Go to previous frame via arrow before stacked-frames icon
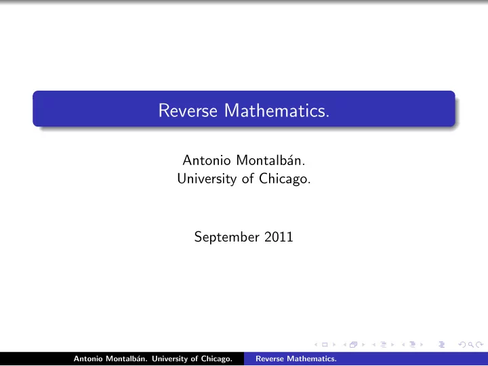Image resolution: width=488 pixels, height=366 pixels. click(x=345, y=344)
